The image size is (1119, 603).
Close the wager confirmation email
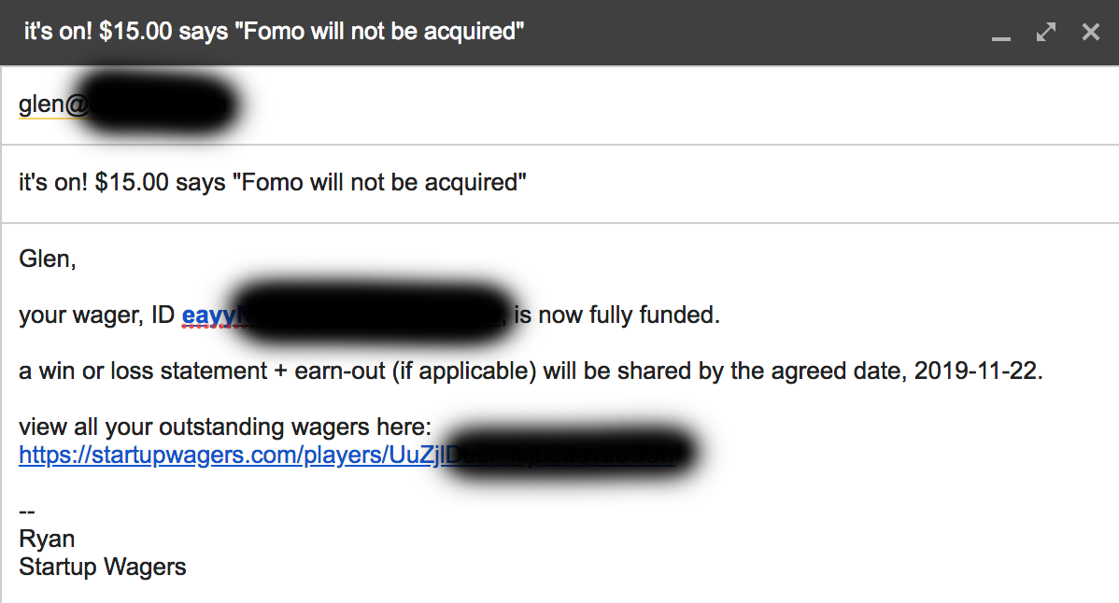(1090, 31)
